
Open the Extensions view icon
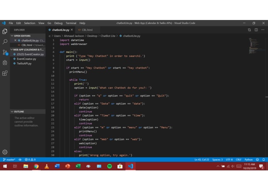[x=5, y=73]
